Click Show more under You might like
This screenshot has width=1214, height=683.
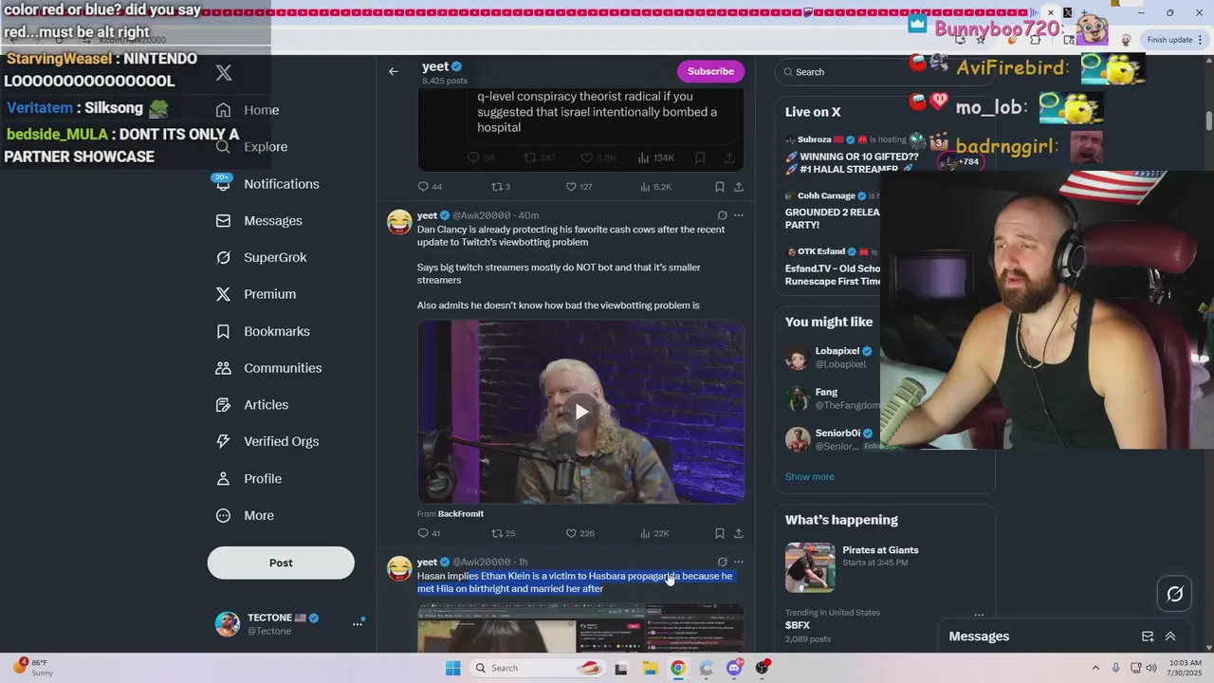(809, 477)
